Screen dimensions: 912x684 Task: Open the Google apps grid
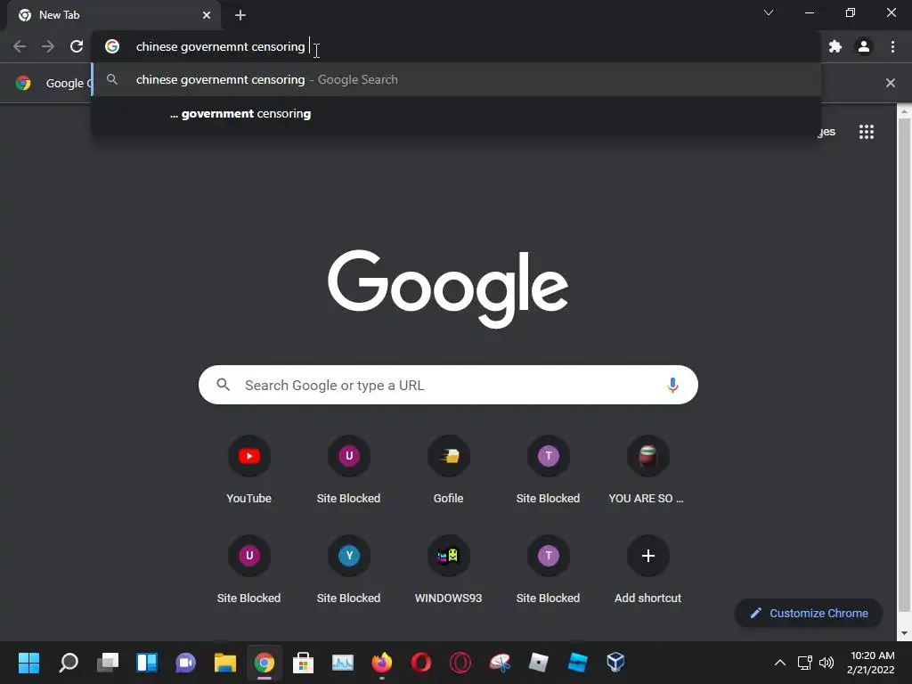coord(867,132)
